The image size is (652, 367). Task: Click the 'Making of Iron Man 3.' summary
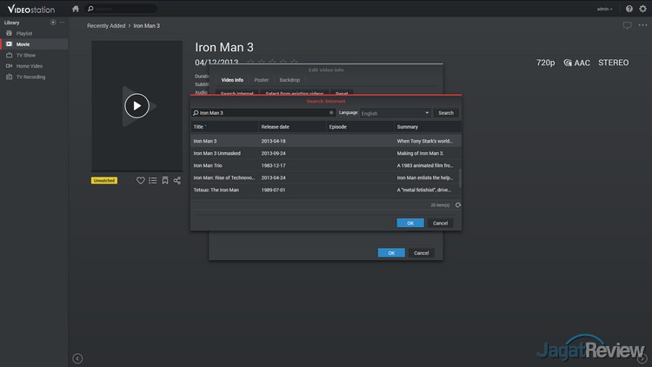(420, 153)
